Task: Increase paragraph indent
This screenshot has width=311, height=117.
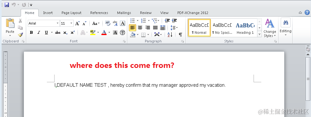Action: coord(174,21)
